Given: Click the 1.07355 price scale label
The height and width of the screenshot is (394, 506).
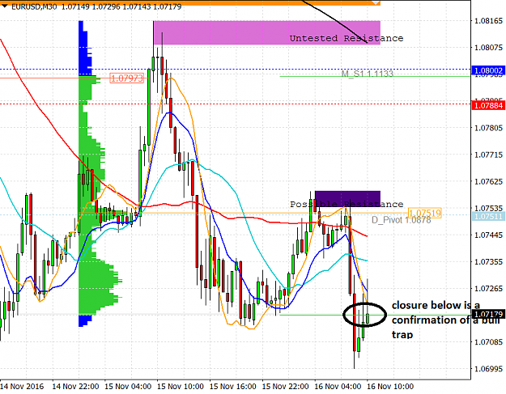Looking at the screenshot, I should [488, 262].
